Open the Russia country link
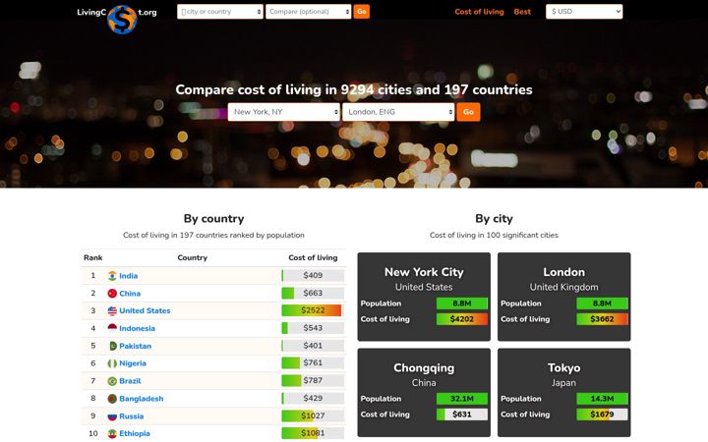 (x=131, y=416)
